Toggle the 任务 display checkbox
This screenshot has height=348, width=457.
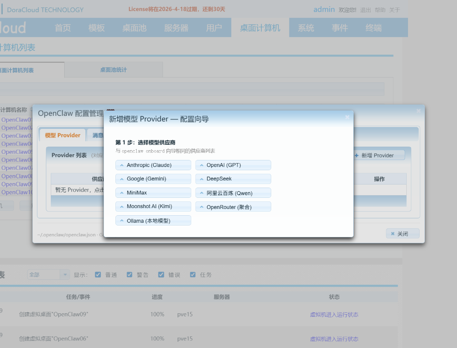193,274
